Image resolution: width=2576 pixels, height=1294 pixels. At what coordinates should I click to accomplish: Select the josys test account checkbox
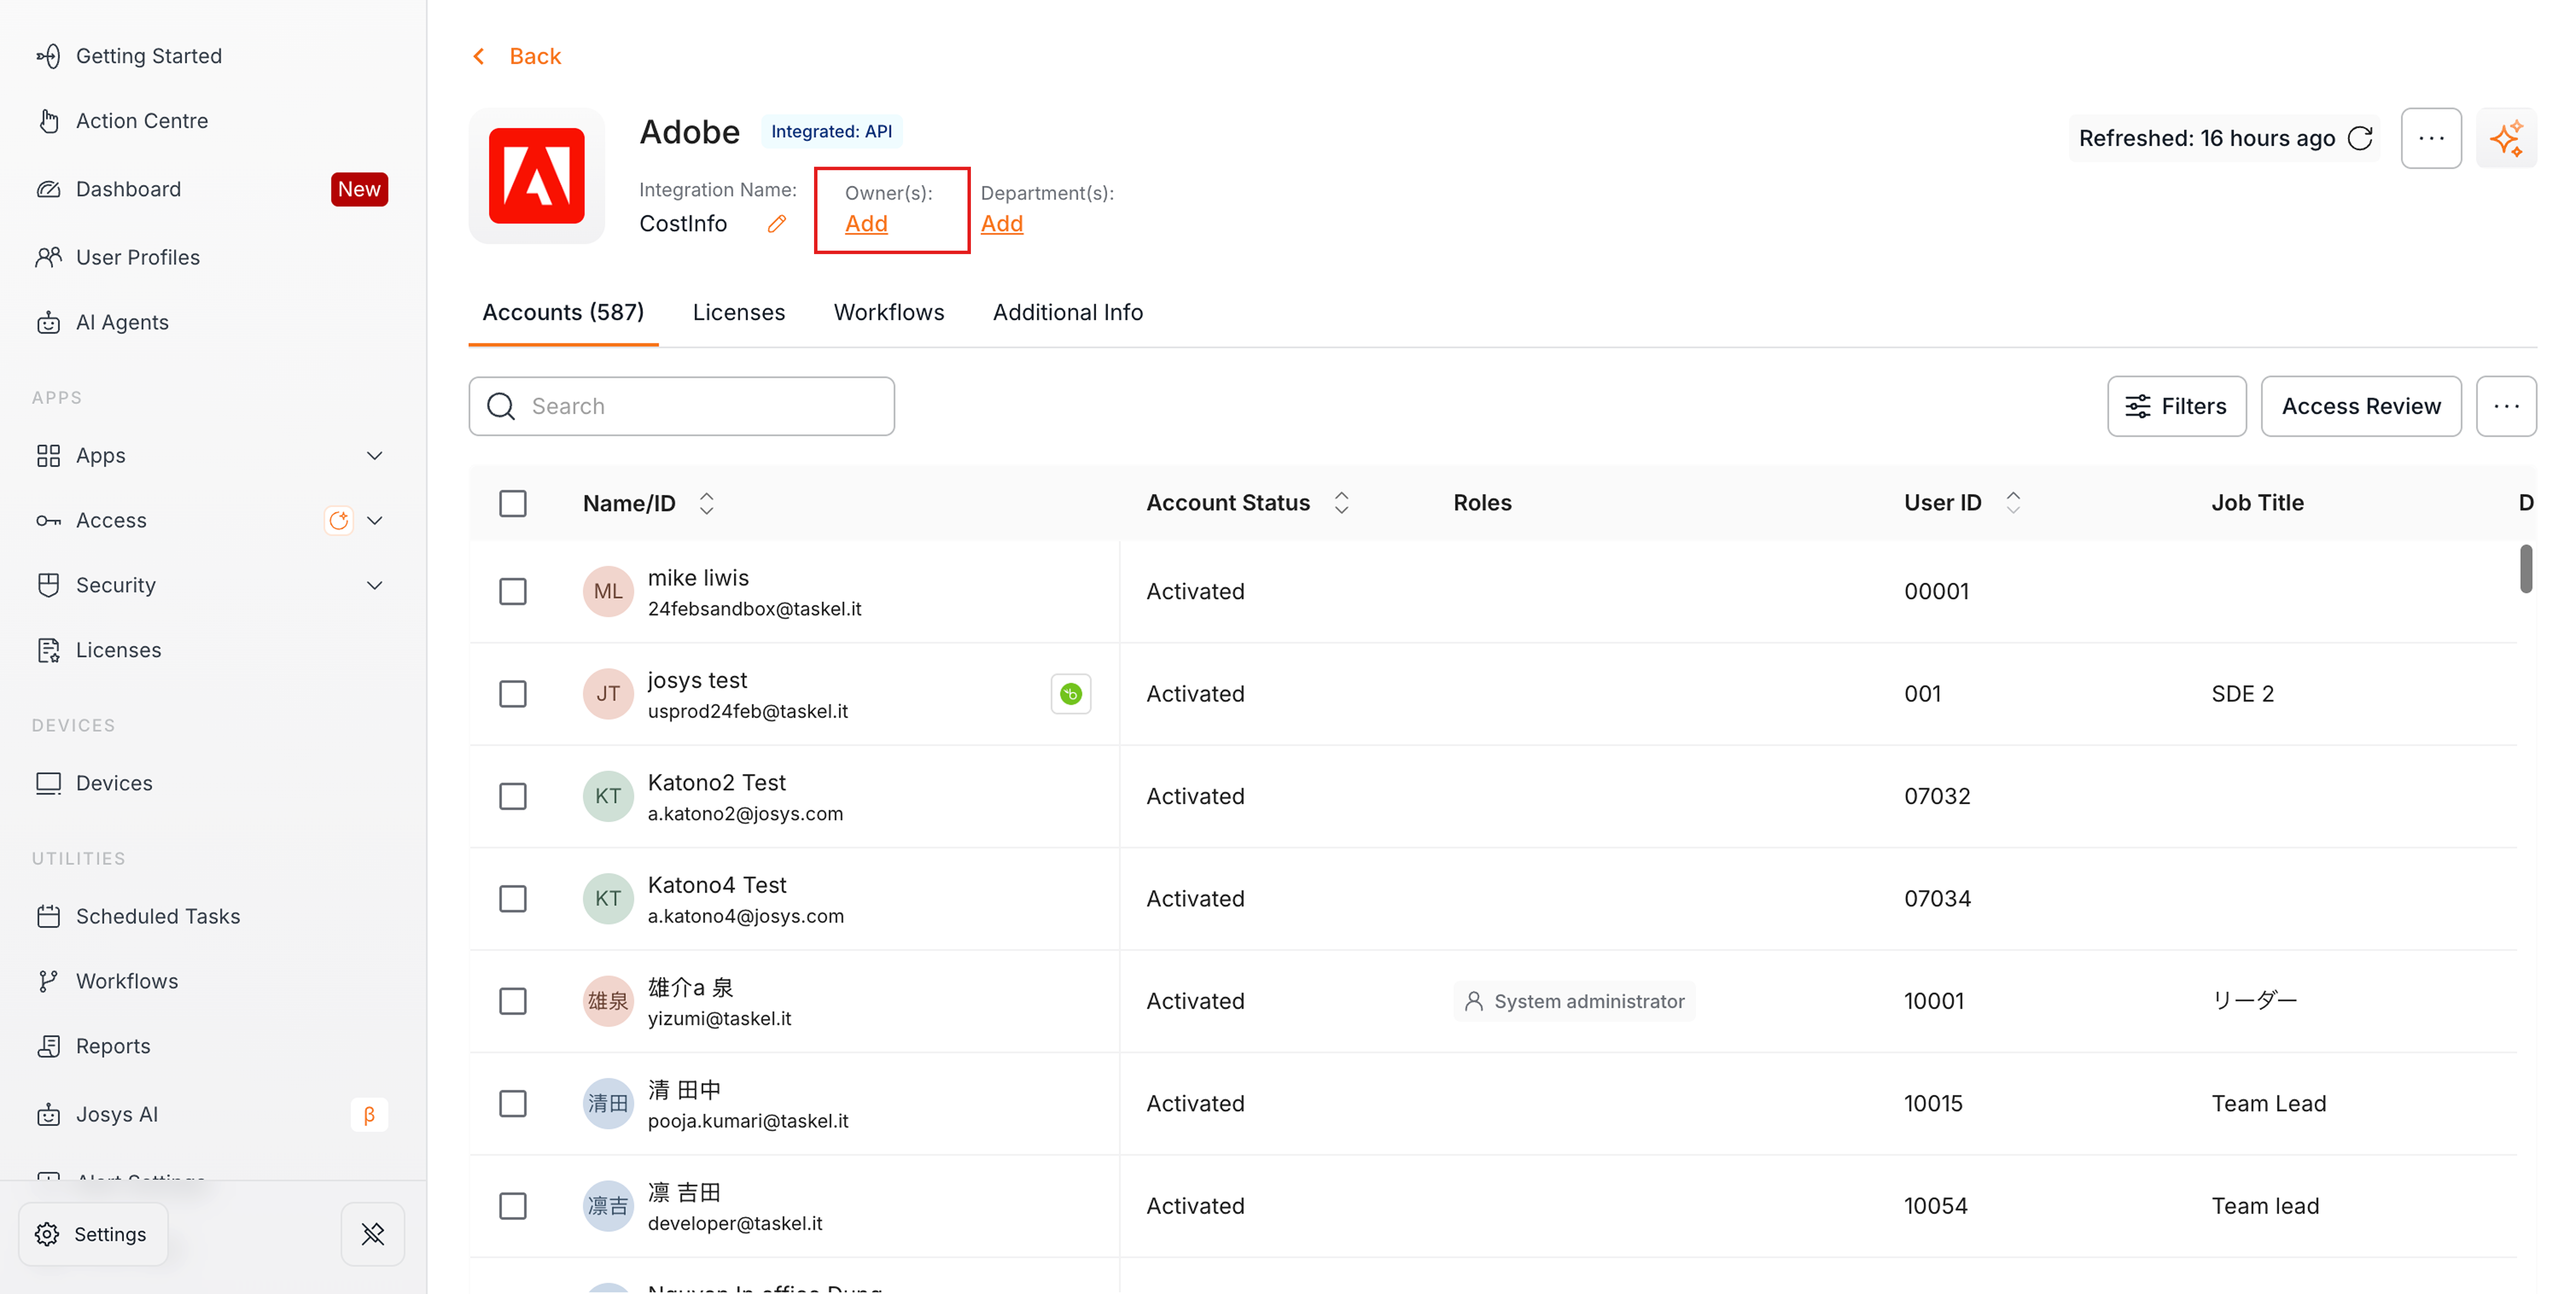513,694
